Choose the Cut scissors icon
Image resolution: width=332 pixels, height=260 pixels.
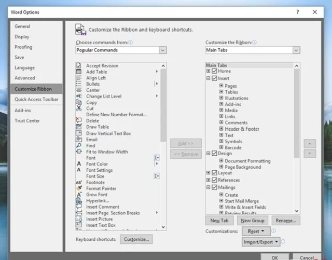tap(79, 108)
